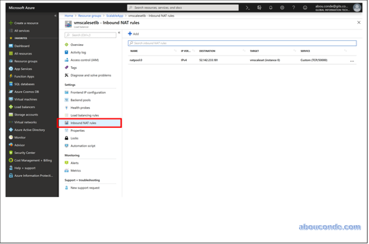The height and width of the screenshot is (244, 369).
Task: Open Virtual machines in sidebar
Action: pos(25,99)
